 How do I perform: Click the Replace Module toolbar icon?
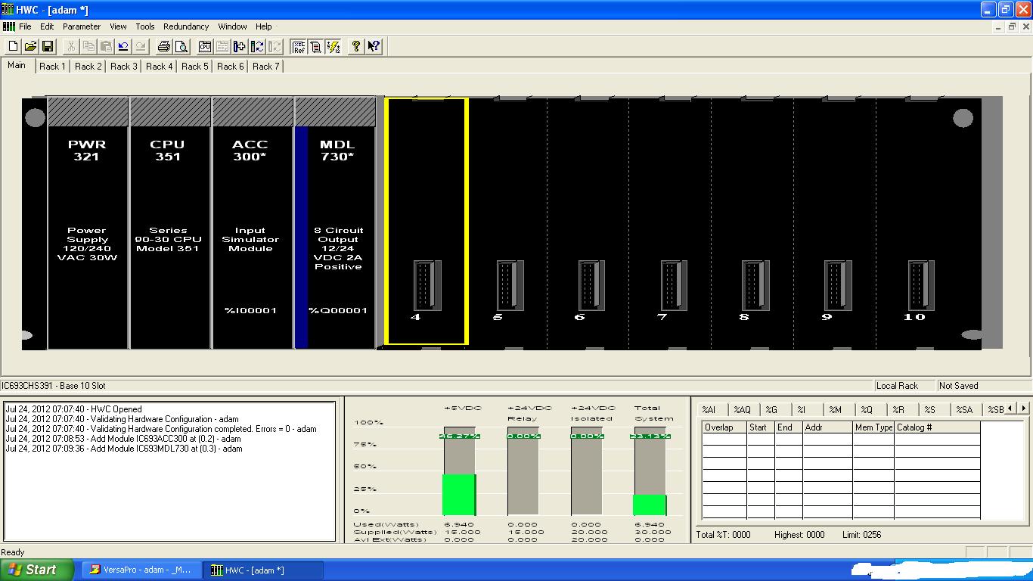point(257,47)
